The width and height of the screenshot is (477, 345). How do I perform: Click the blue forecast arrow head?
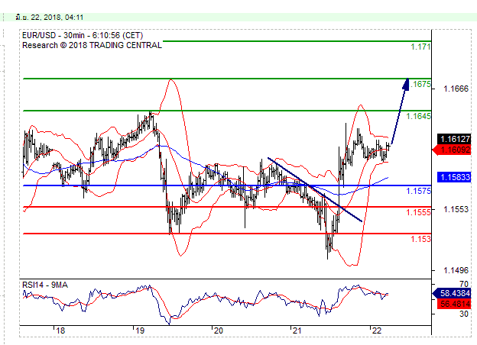pyautogui.click(x=407, y=82)
